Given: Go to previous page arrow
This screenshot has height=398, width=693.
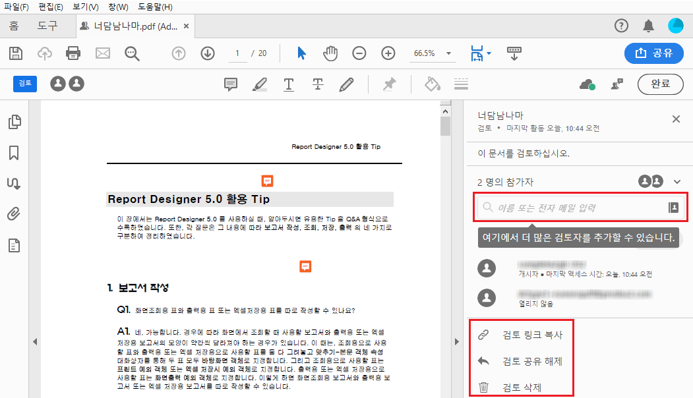Looking at the screenshot, I should click(x=179, y=53).
